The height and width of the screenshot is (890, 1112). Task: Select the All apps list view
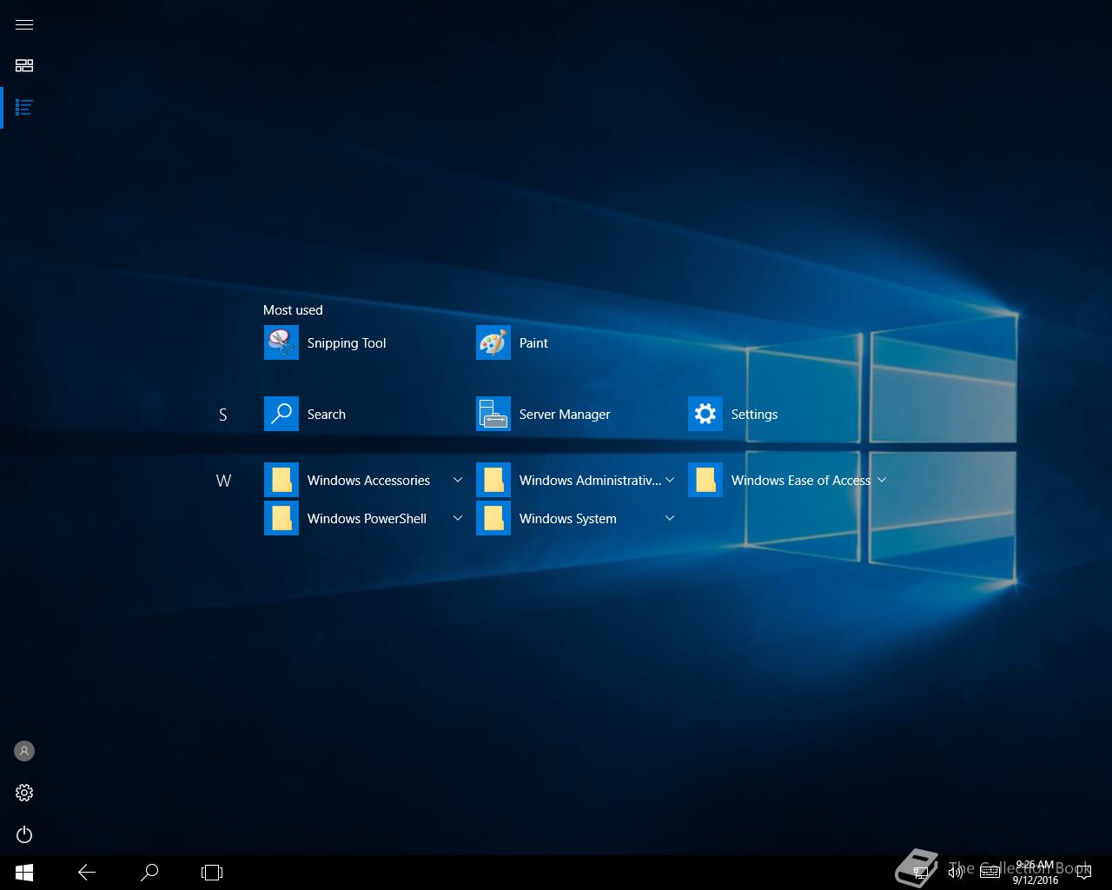click(24, 108)
